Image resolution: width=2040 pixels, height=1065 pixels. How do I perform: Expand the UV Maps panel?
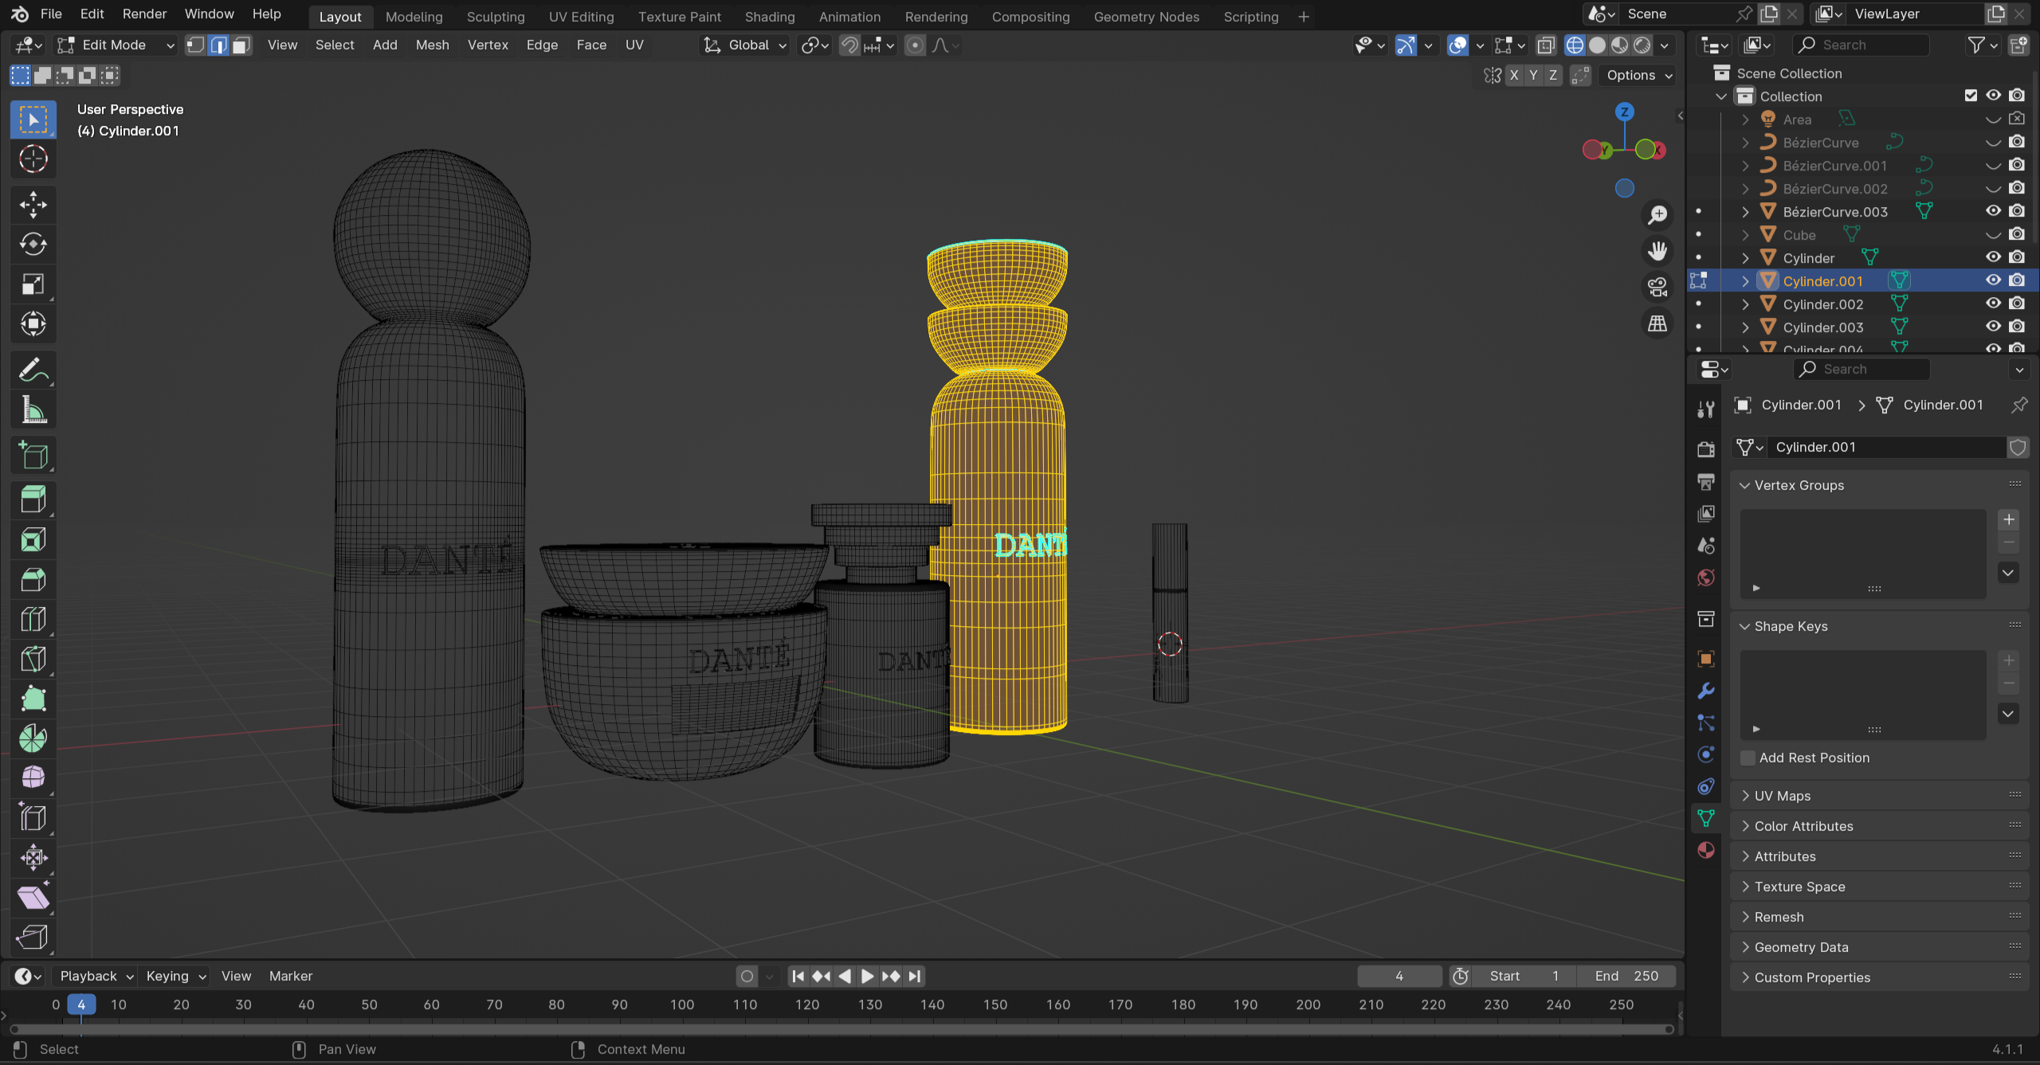(x=1783, y=796)
